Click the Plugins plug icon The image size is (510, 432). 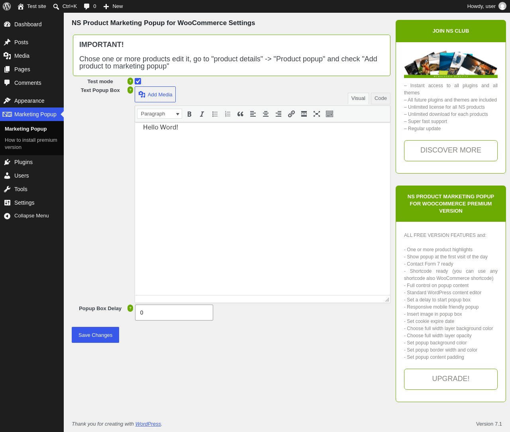coord(7,162)
